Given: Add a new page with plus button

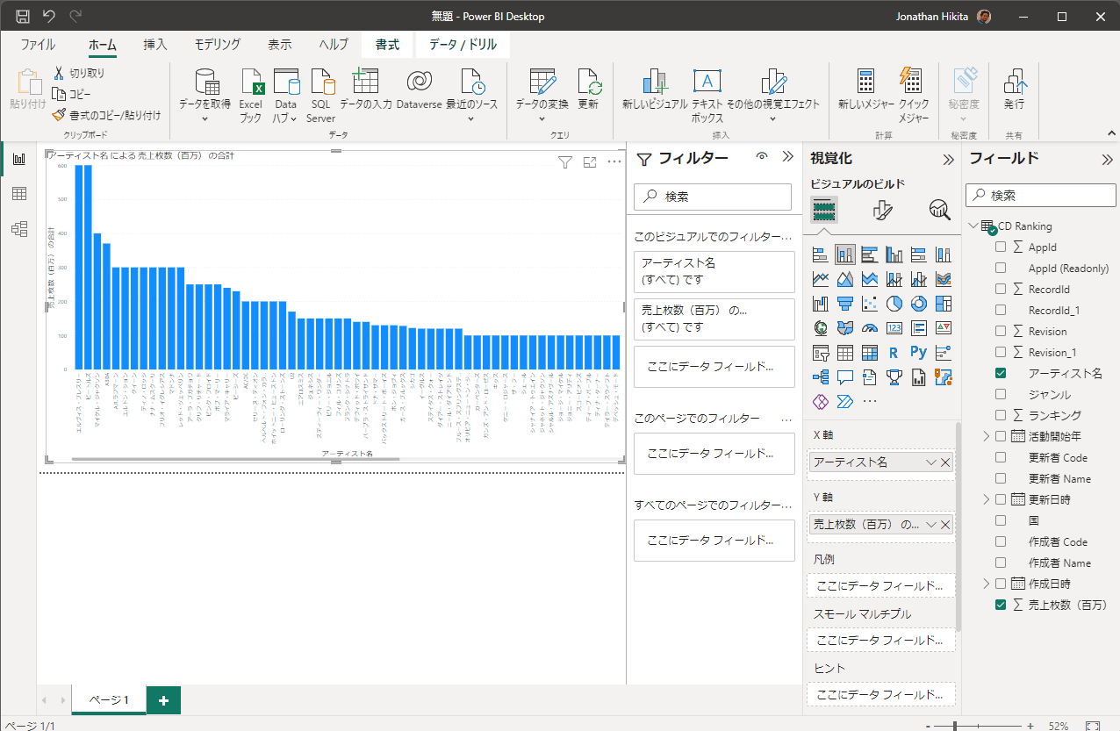Looking at the screenshot, I should (x=163, y=699).
